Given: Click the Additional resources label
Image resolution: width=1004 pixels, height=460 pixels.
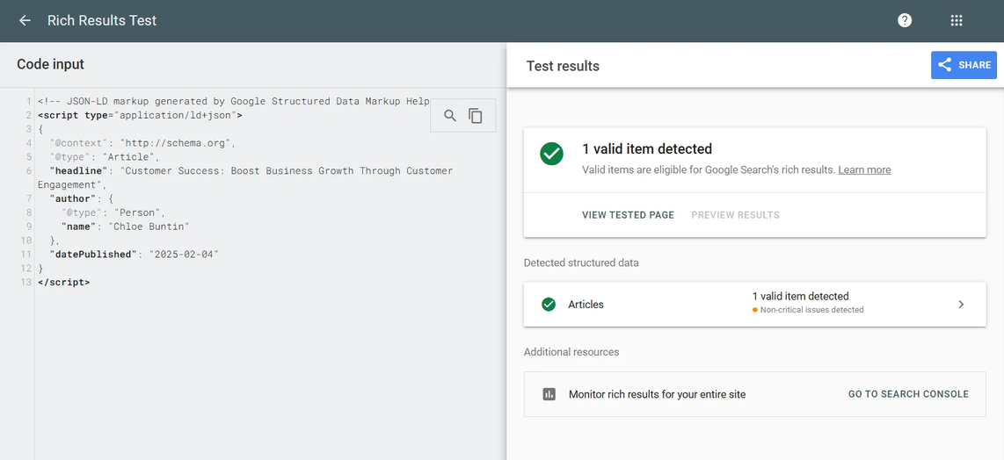Looking at the screenshot, I should tap(571, 352).
